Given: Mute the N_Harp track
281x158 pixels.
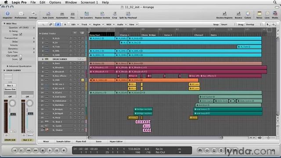Looking at the screenshot, I should click(x=79, y=118).
